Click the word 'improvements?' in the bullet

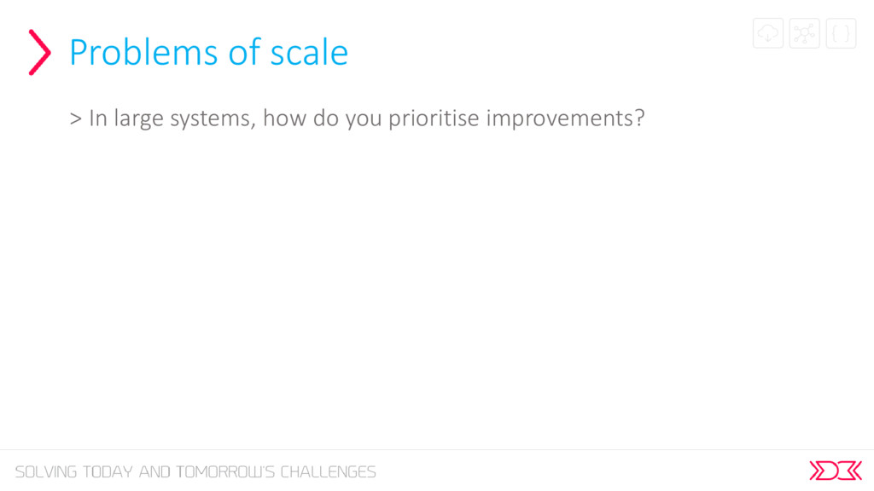pos(565,118)
